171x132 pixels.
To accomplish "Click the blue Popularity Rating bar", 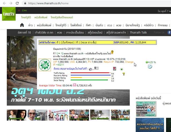I will (91, 75).
